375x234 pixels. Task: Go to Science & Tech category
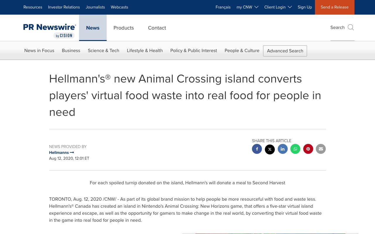pos(103,51)
